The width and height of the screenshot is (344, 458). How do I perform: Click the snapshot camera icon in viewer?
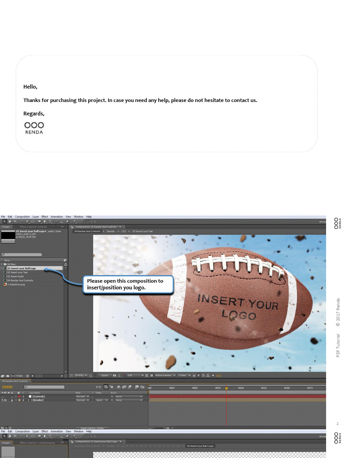point(115,375)
